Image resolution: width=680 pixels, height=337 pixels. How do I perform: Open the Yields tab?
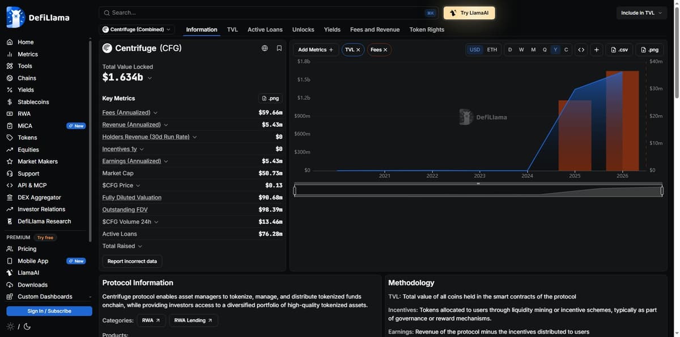(332, 29)
